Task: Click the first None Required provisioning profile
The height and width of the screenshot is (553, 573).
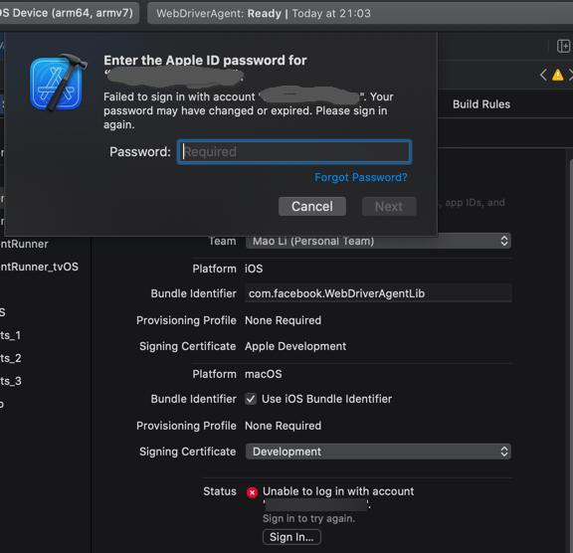Action: click(283, 320)
